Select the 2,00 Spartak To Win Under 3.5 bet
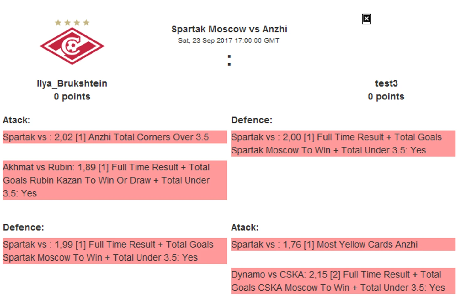The height and width of the screenshot is (301, 458). click(x=343, y=144)
